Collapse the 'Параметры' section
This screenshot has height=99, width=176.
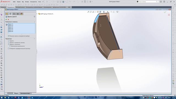click(34, 39)
